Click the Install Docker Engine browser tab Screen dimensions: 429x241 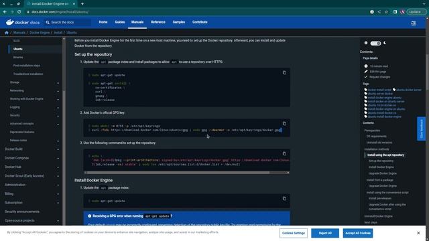51,4
